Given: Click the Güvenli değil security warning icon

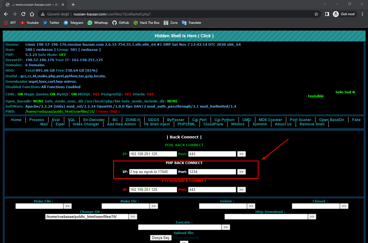Looking at the screenshot, I should (43, 14).
